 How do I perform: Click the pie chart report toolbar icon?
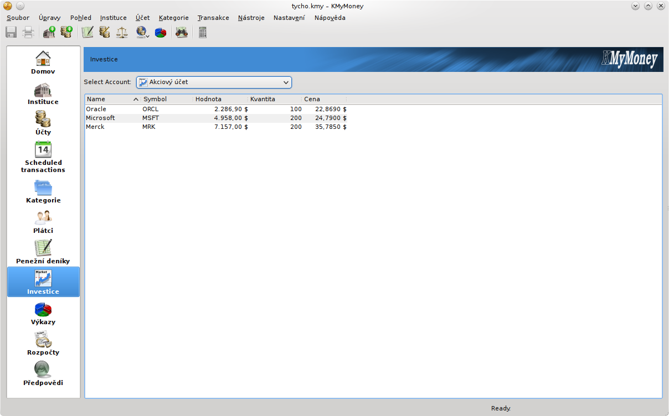pyautogui.click(x=161, y=32)
